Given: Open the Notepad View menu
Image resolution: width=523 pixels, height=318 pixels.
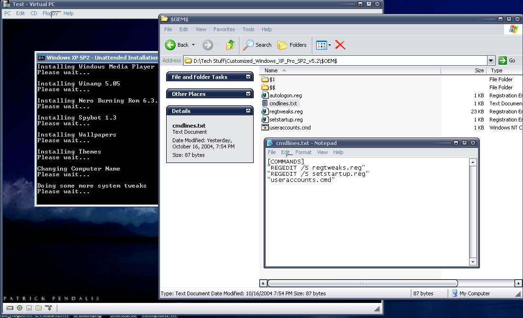Looking at the screenshot, I should (322, 152).
